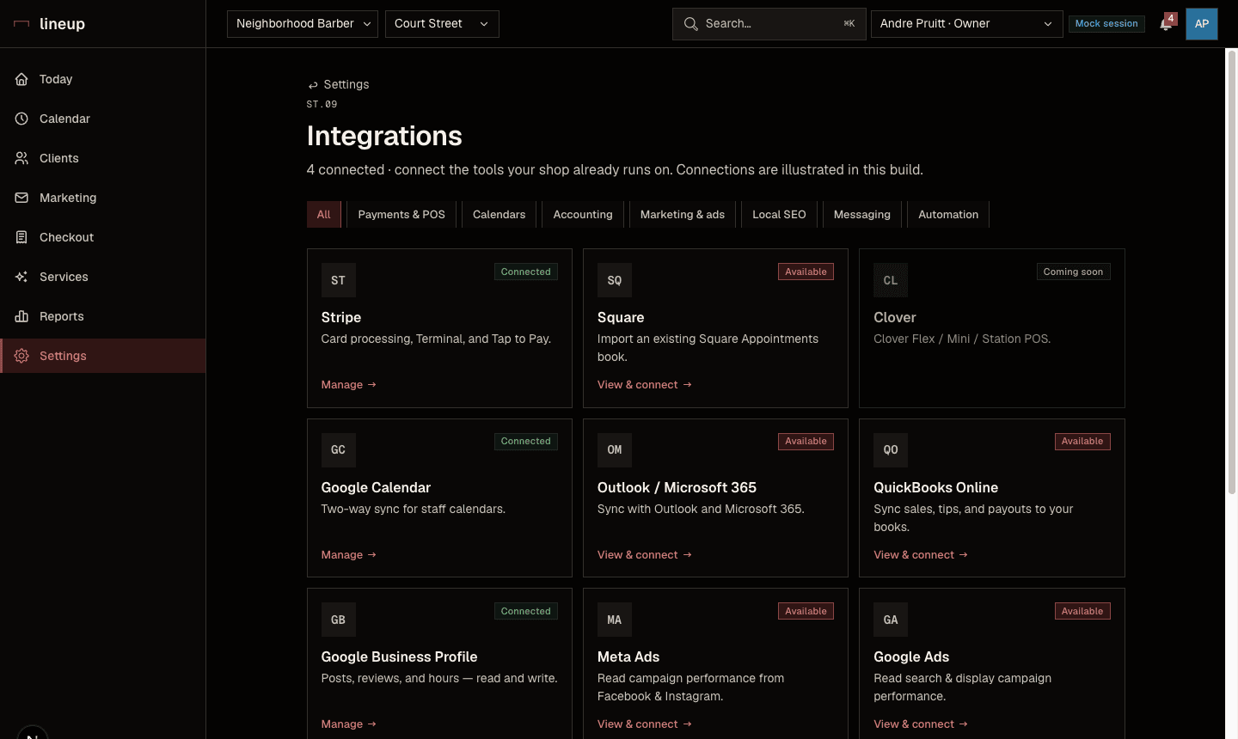Select the All filter tab
Screen dimensions: 1238x739
click(324, 215)
